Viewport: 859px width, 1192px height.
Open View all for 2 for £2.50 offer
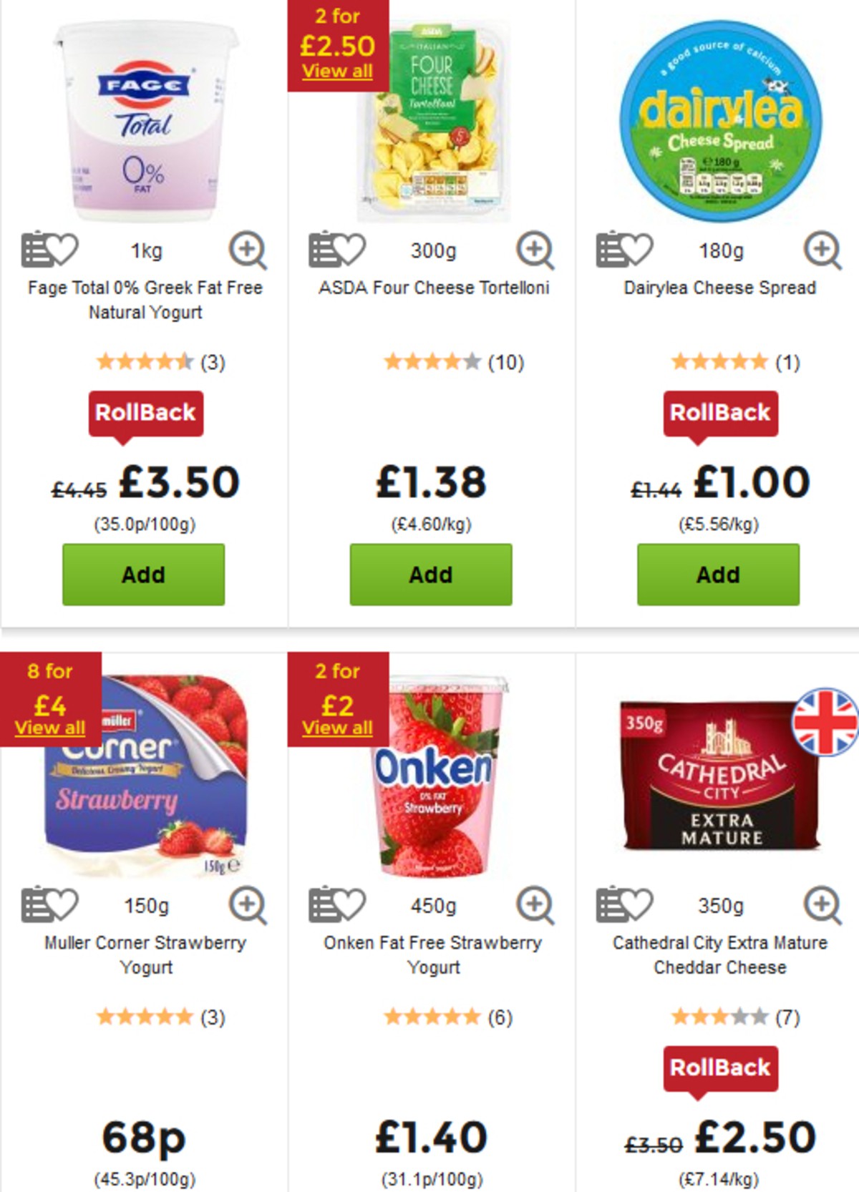pos(336,72)
